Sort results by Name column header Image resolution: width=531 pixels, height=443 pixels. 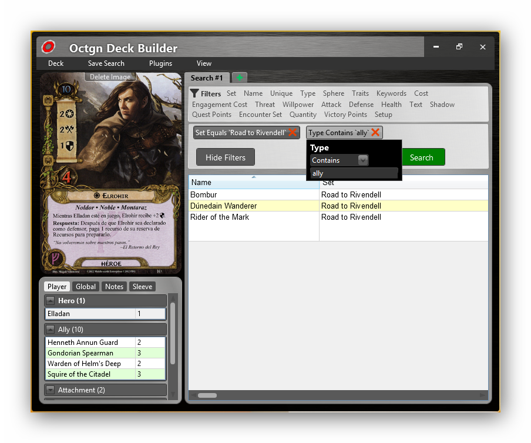tap(254, 182)
